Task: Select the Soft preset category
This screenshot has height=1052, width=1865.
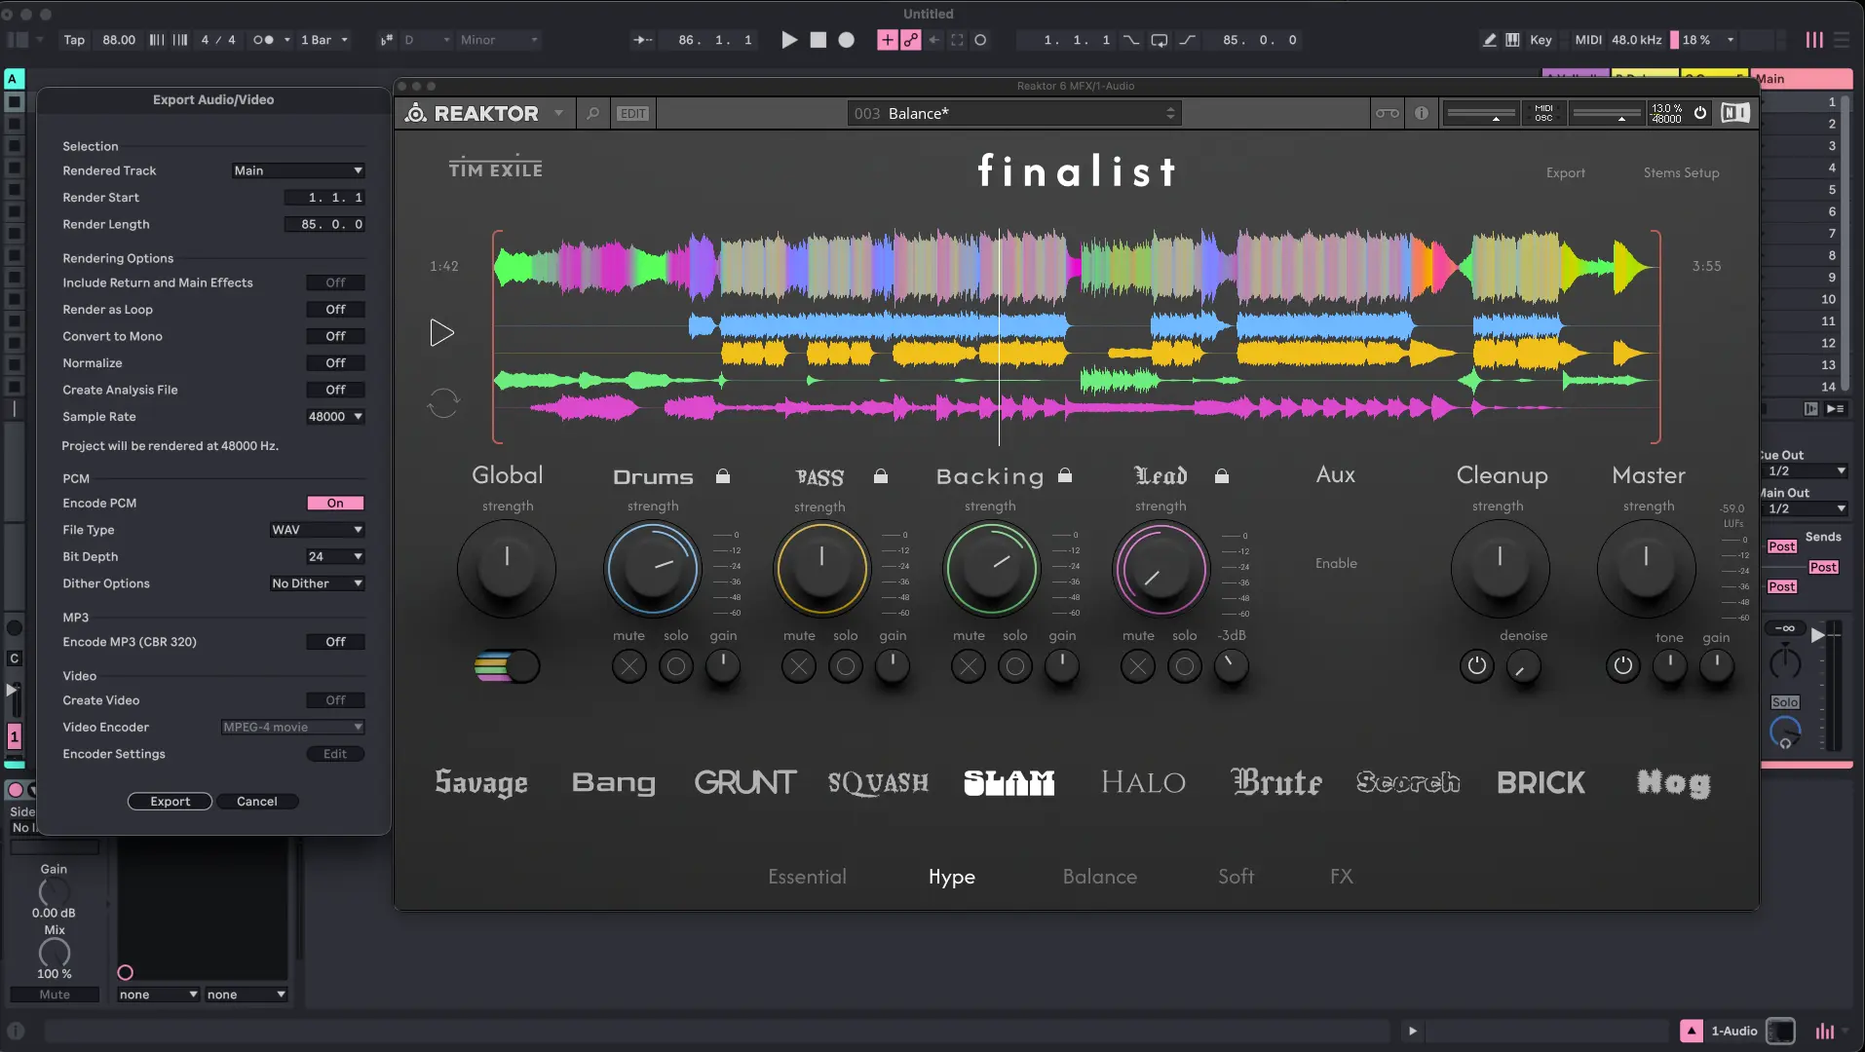Action: pyautogui.click(x=1236, y=877)
